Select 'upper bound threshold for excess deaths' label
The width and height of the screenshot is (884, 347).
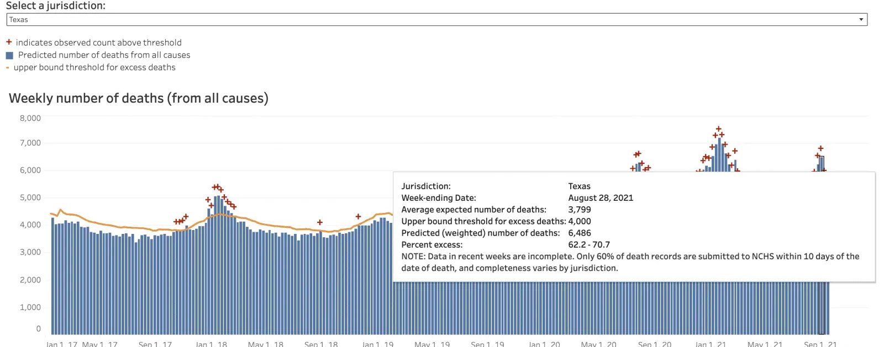(94, 67)
